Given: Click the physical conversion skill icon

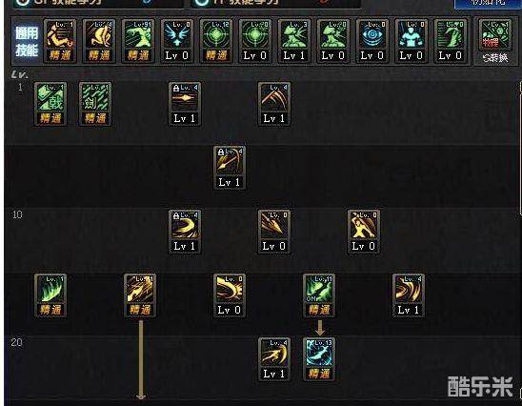Looking at the screenshot, I should (495, 41).
